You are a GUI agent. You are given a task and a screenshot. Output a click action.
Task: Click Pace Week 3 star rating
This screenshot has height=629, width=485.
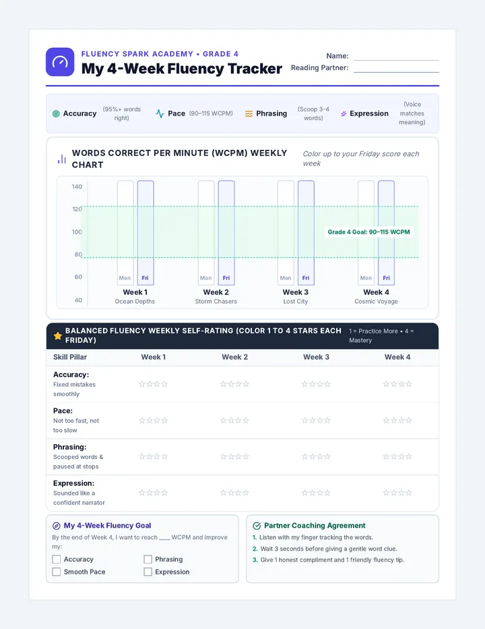pos(316,420)
